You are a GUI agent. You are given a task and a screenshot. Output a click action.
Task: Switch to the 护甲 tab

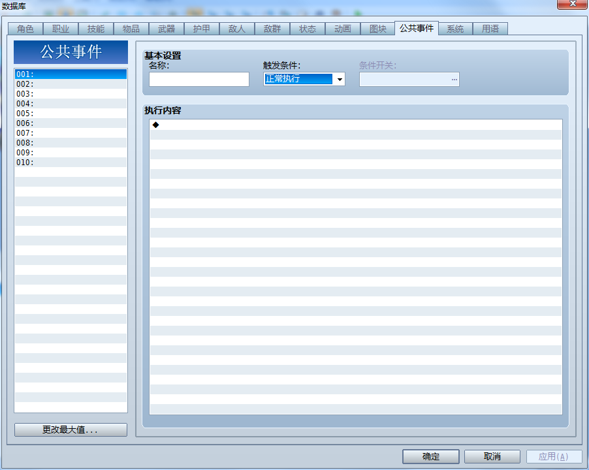click(x=202, y=29)
